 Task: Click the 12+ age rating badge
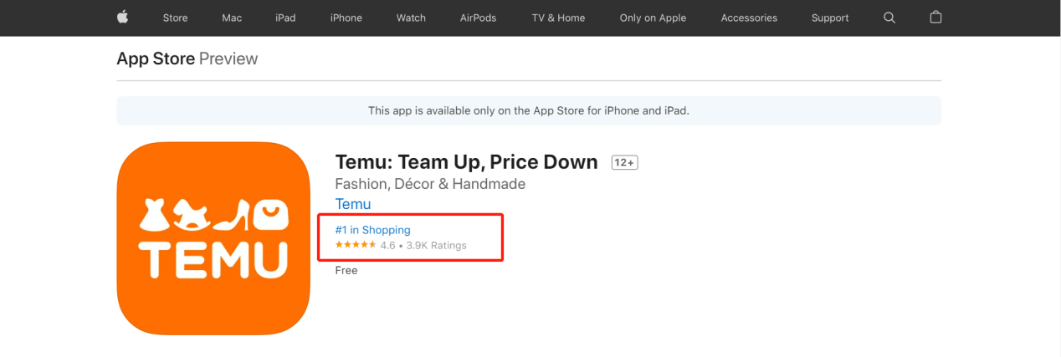pyautogui.click(x=624, y=163)
